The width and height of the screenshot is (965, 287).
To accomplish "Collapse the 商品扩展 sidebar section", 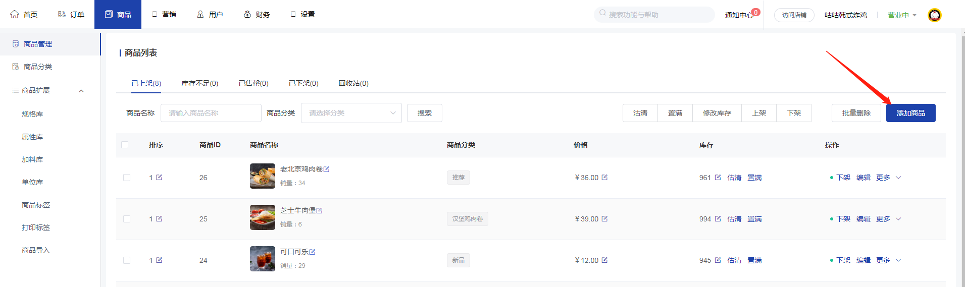I will 81,91.
